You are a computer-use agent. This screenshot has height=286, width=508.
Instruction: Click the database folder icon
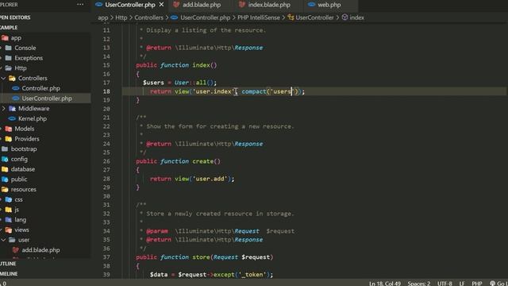tap(5, 169)
